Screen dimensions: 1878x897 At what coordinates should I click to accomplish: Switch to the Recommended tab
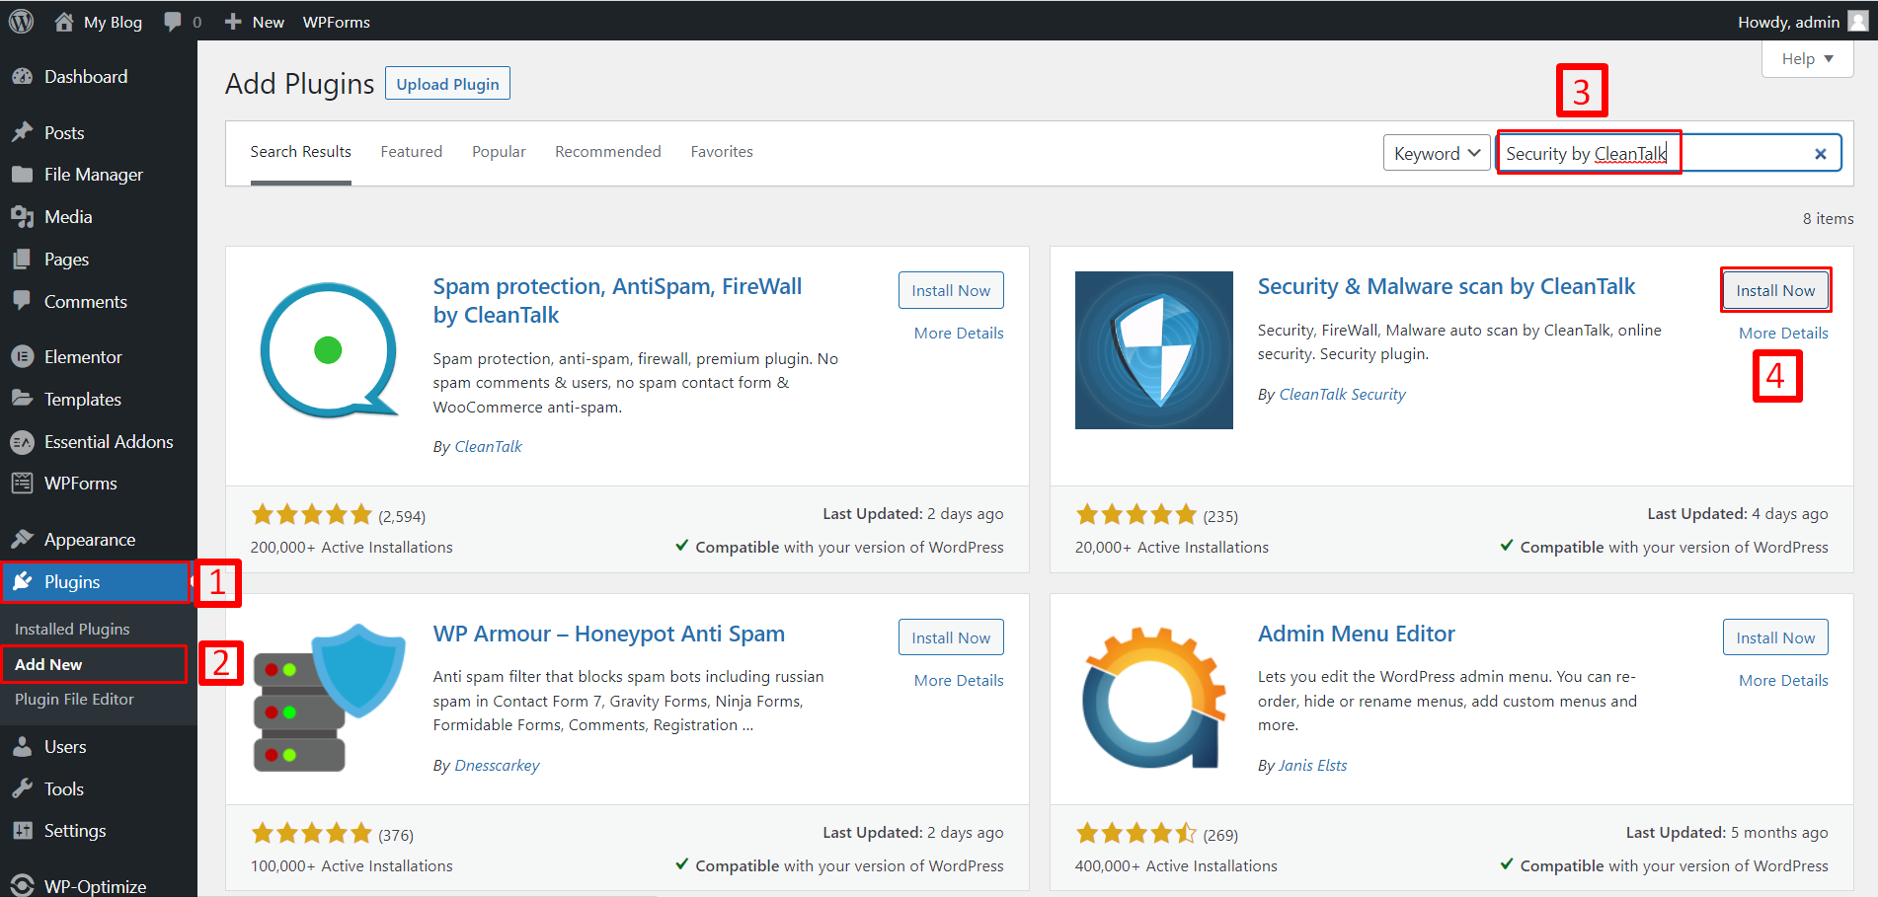click(x=608, y=152)
